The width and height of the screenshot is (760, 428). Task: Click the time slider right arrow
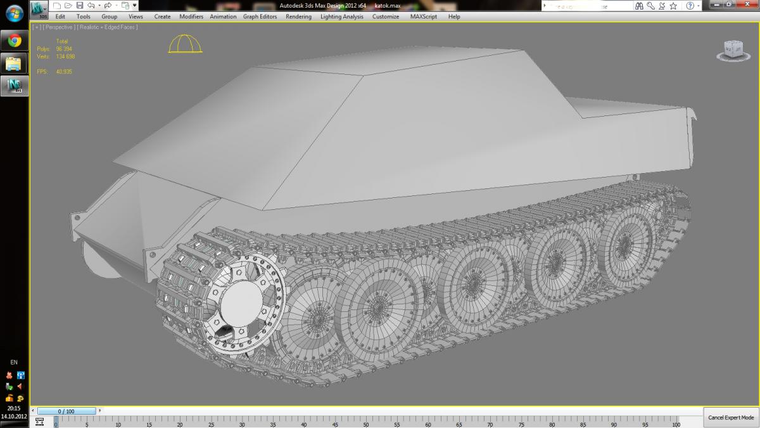[99, 412]
